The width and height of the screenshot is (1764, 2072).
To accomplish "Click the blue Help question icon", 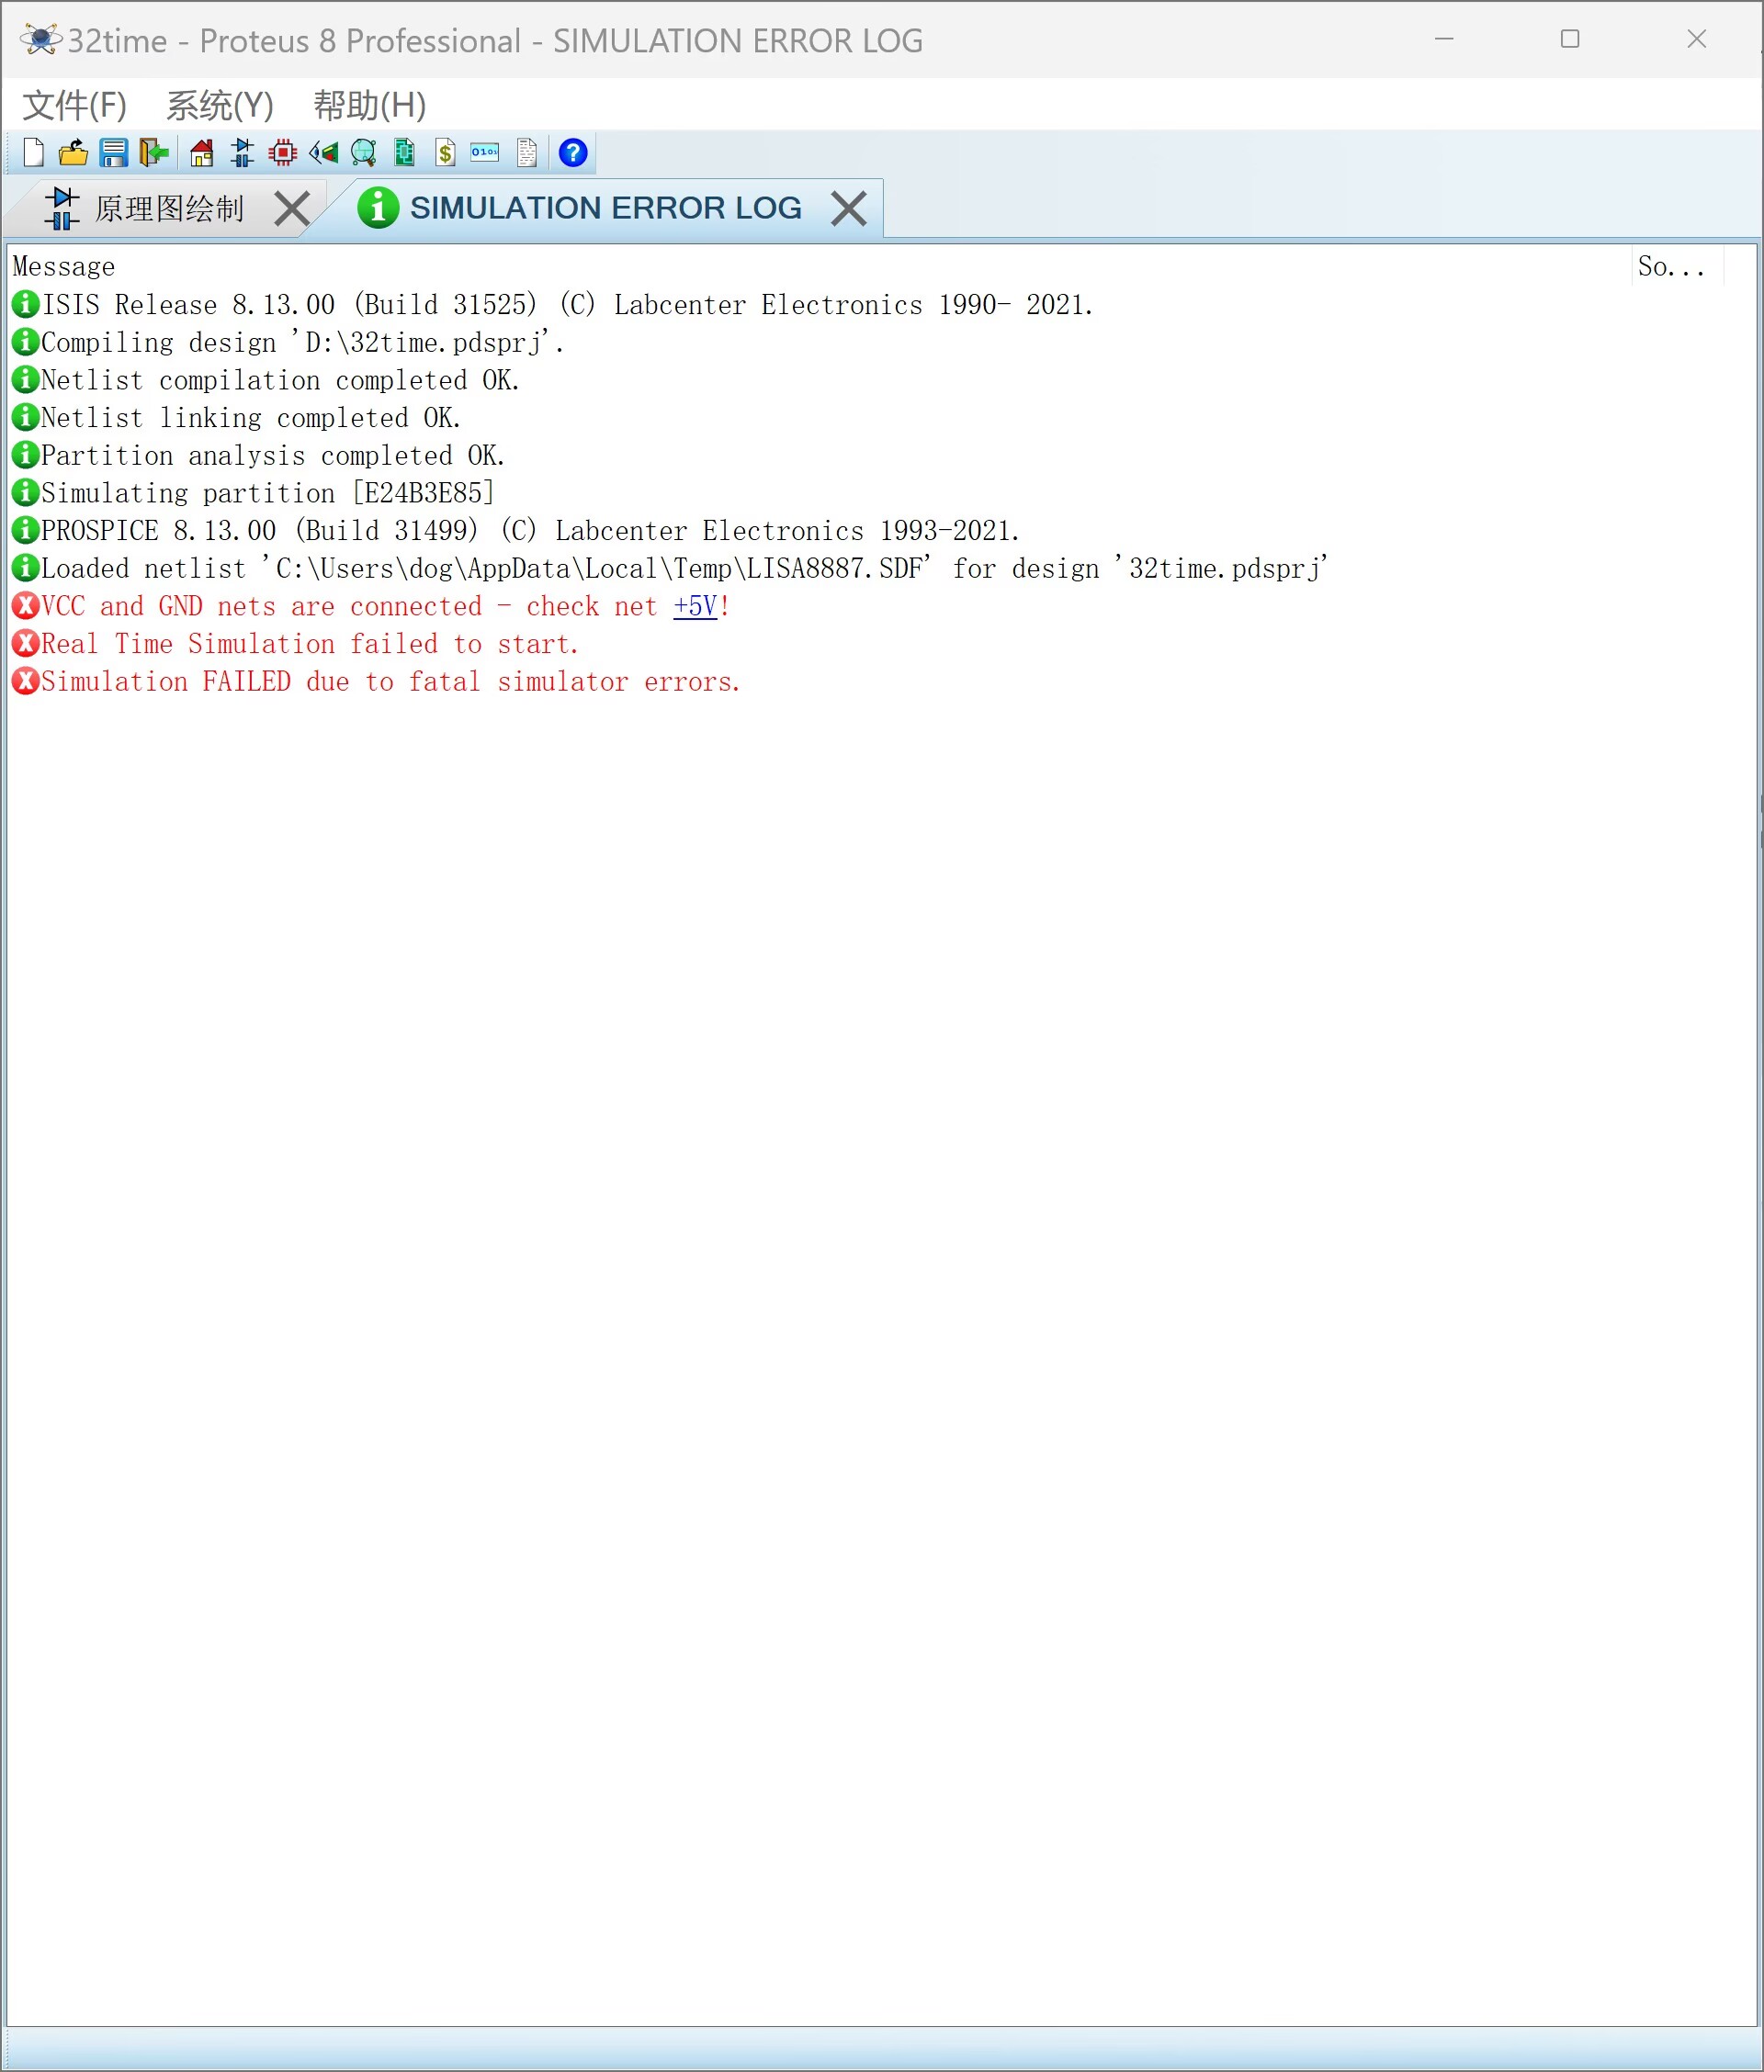I will 573,153.
